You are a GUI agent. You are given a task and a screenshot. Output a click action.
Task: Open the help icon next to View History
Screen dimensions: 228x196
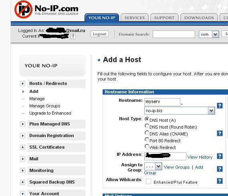(x=220, y=156)
